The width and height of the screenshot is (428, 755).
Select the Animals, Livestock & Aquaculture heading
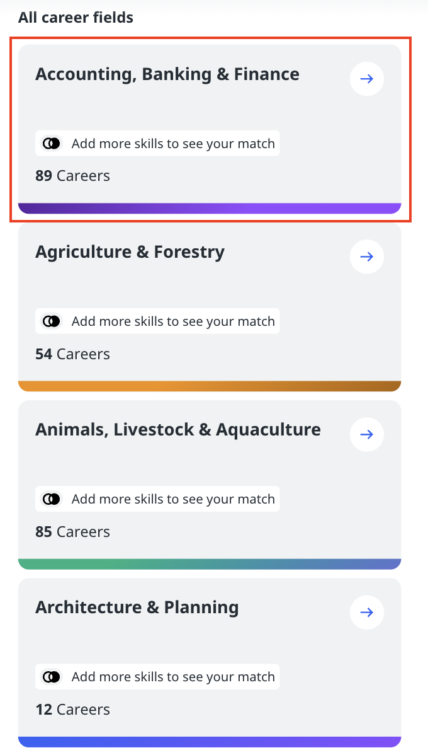coord(178,430)
